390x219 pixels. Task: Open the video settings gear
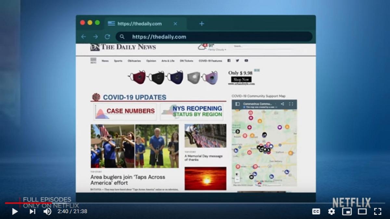(x=331, y=212)
